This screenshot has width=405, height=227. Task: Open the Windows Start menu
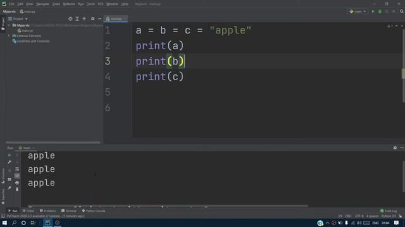pyautogui.click(x=4, y=223)
